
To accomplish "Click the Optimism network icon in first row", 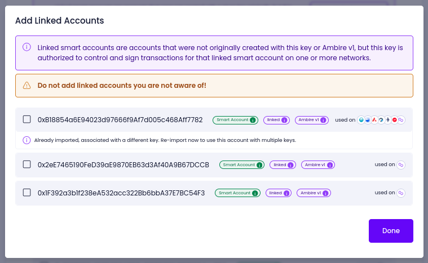I will click(x=394, y=120).
